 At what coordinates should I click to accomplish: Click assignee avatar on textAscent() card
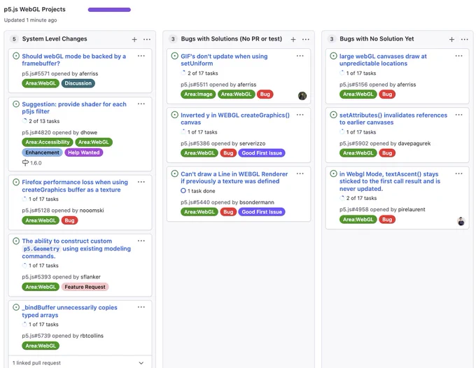(x=461, y=221)
